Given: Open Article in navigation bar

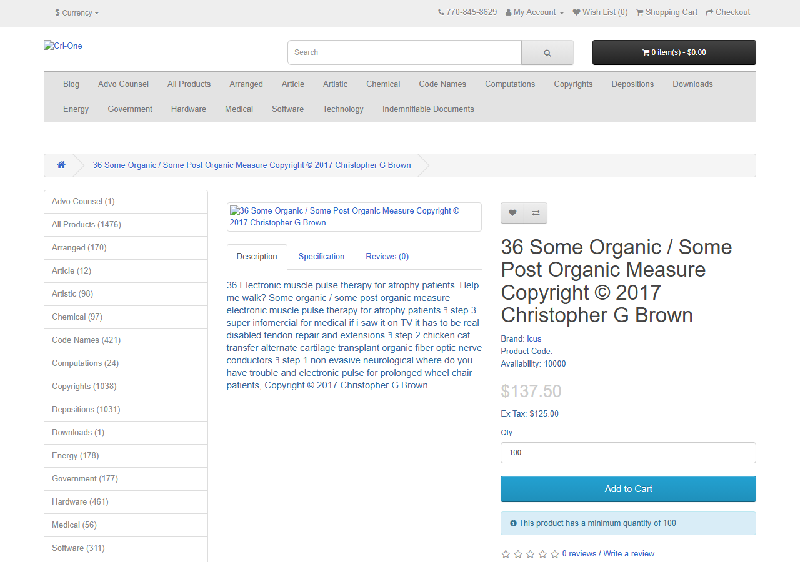Looking at the screenshot, I should [293, 84].
